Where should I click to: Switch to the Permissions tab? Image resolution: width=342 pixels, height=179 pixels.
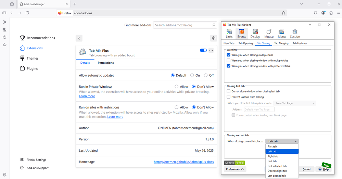tap(105, 63)
